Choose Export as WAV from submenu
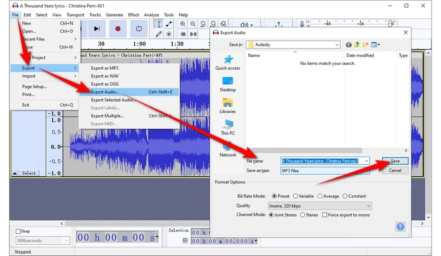 [x=129, y=76]
